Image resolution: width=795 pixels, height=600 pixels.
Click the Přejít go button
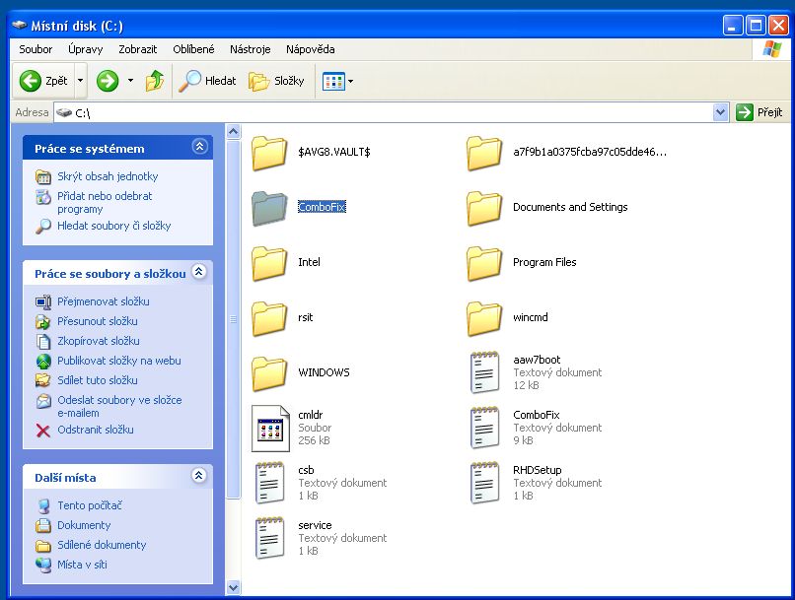759,113
